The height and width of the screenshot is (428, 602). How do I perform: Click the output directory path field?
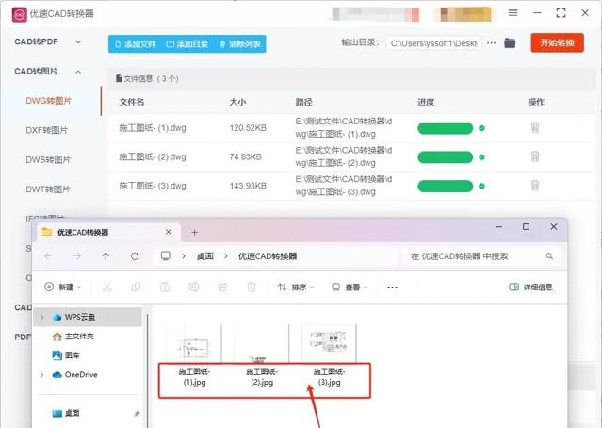434,43
